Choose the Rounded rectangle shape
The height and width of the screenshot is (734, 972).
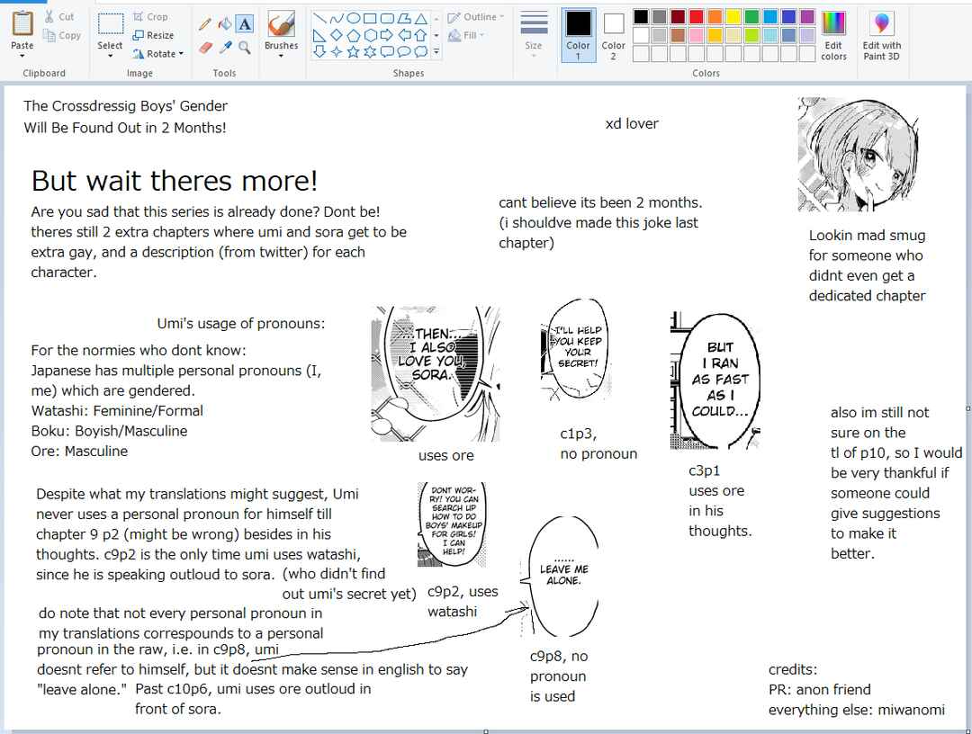pyautogui.click(x=386, y=18)
